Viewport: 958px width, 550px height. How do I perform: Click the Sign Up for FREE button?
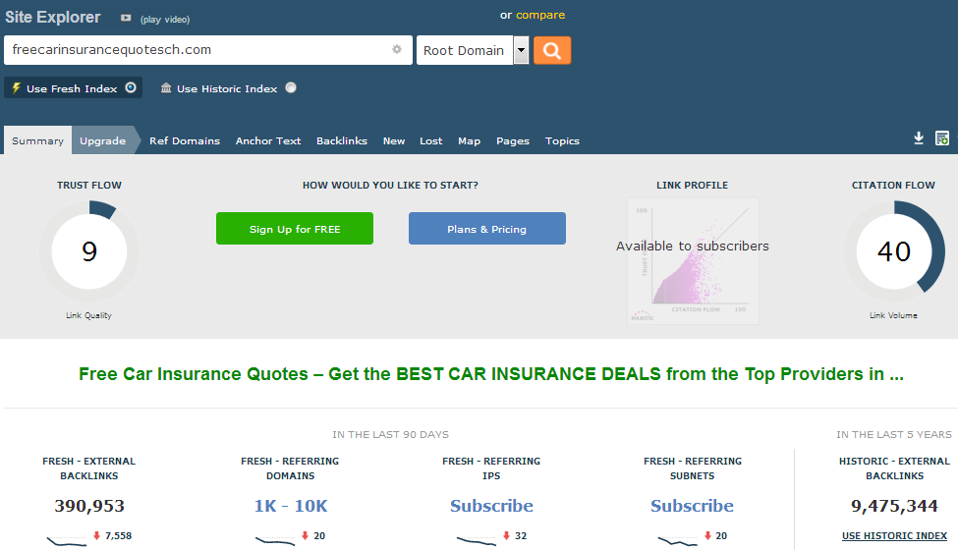pos(295,228)
